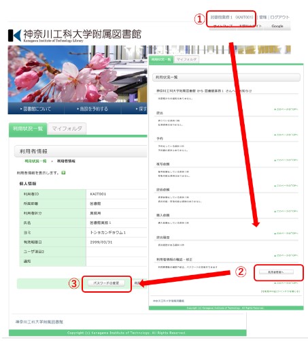Open the 図書館業務1 (KAIT001) user name link

pos(232,17)
